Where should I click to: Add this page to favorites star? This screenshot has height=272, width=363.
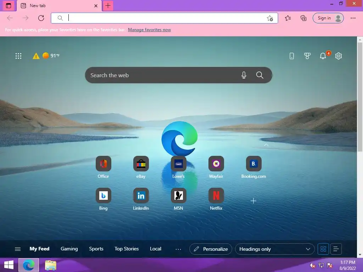(270, 18)
